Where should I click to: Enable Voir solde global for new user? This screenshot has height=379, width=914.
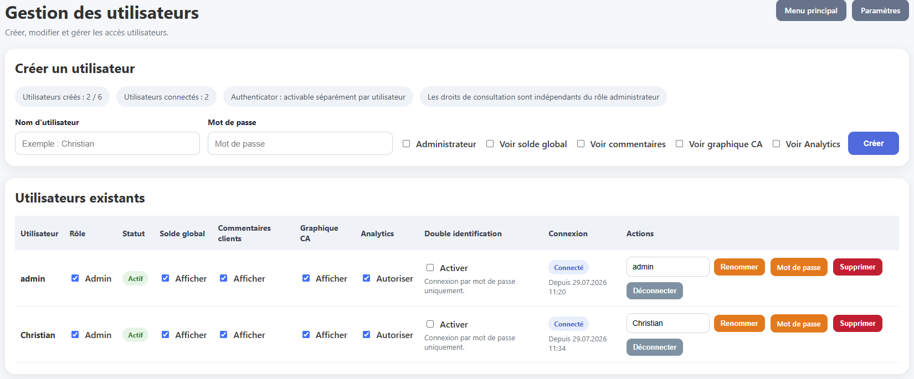490,144
